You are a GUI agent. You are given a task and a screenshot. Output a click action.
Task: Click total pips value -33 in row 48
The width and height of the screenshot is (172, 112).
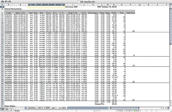click(x=133, y=100)
